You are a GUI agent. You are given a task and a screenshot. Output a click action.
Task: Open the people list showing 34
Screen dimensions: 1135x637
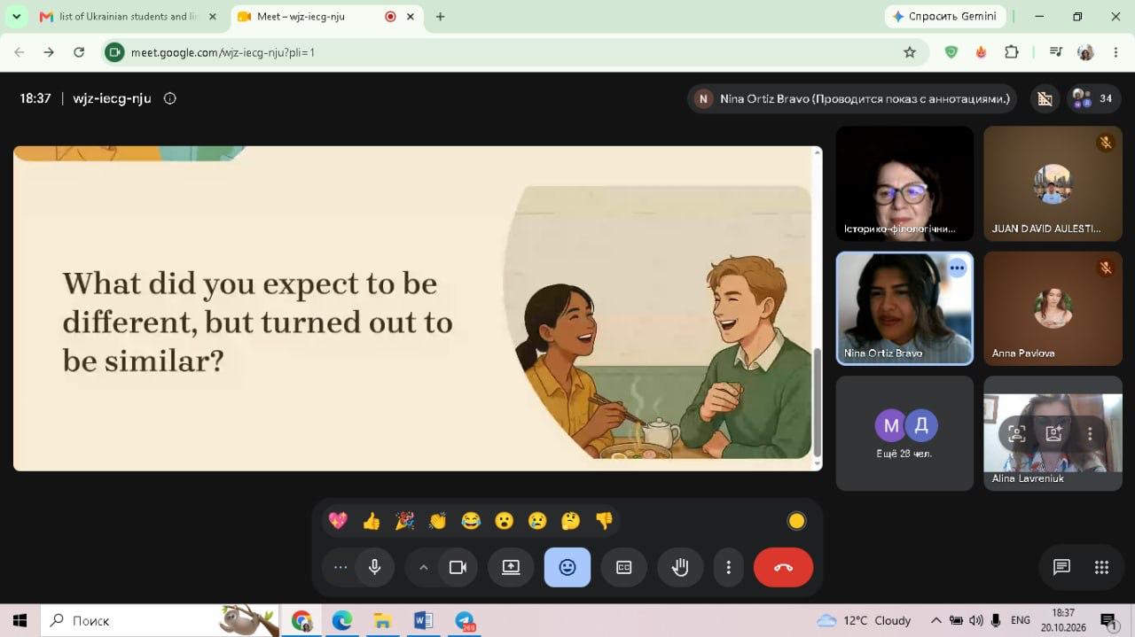1092,98
